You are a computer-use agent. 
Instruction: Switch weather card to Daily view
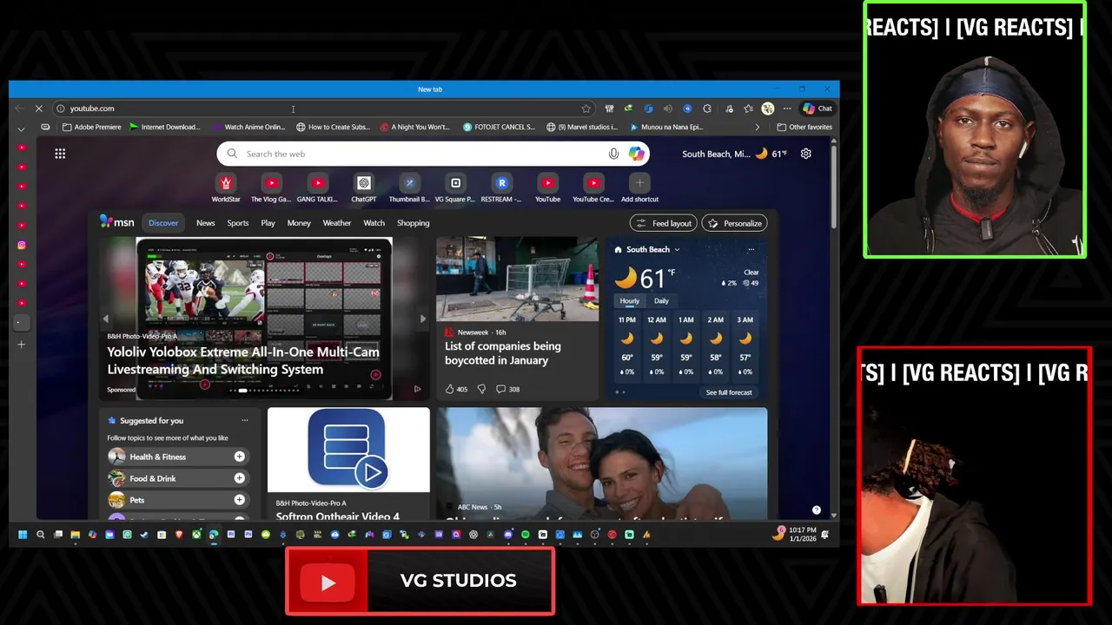pyautogui.click(x=661, y=301)
